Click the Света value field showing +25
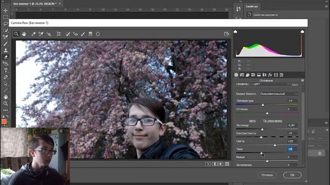This screenshot has width=330, height=185. click(292, 141)
